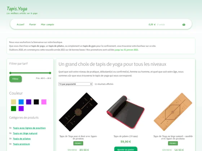Image resolution: width=202 pixels, height=151 pixels.
Task: Click folder icon beside Tapis de pilates
Action: tap(10, 138)
